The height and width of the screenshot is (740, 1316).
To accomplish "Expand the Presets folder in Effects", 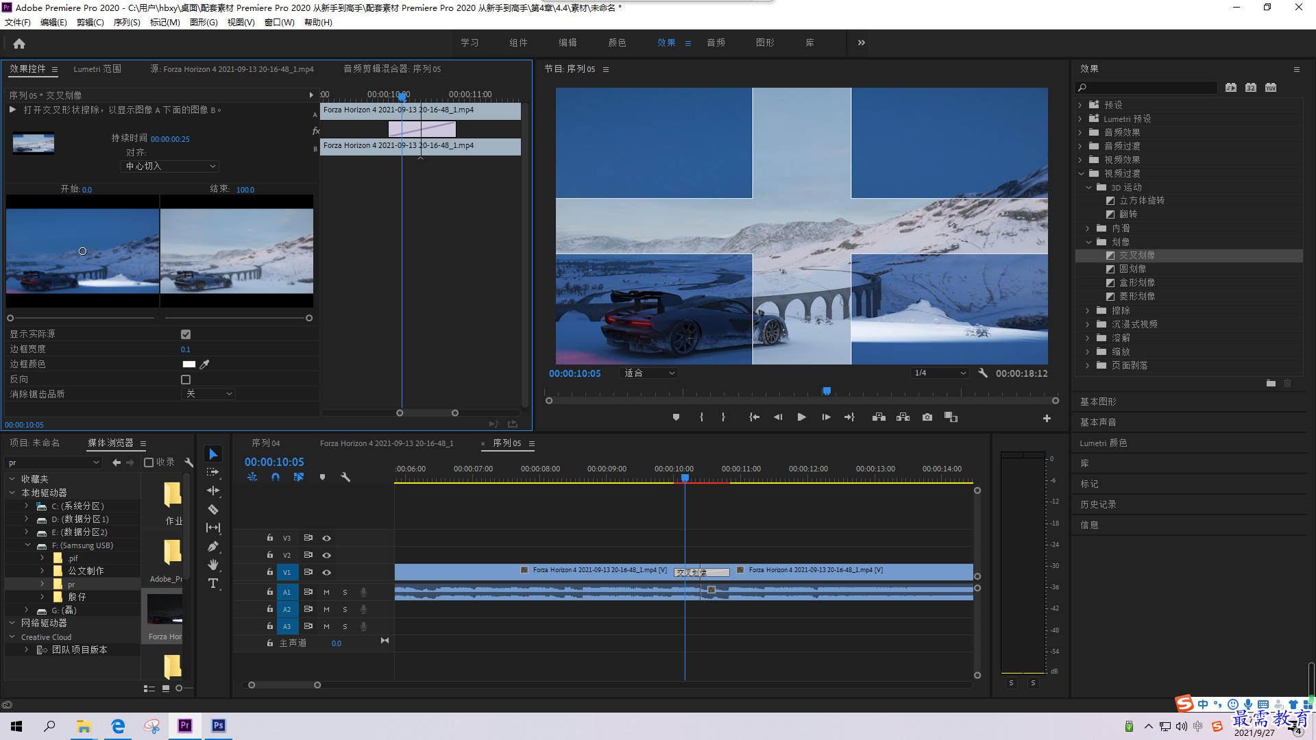I will [x=1080, y=105].
